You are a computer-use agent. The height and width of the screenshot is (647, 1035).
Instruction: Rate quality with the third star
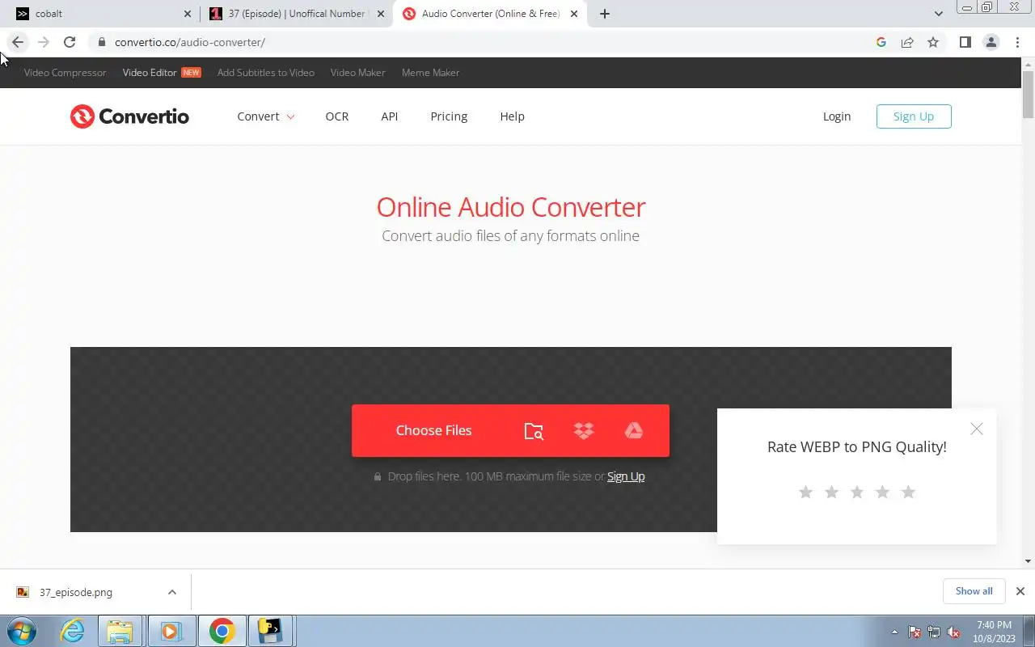tap(857, 492)
